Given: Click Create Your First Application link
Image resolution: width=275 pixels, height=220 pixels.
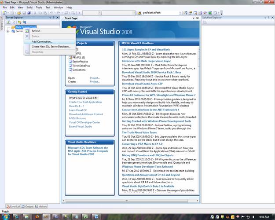Looking at the screenshot, I should coord(85,102).
